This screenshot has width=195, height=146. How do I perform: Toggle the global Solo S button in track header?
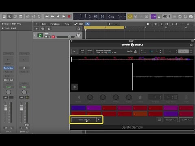[x=49, y=29]
